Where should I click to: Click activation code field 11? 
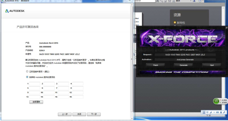[x=63, y=92]
